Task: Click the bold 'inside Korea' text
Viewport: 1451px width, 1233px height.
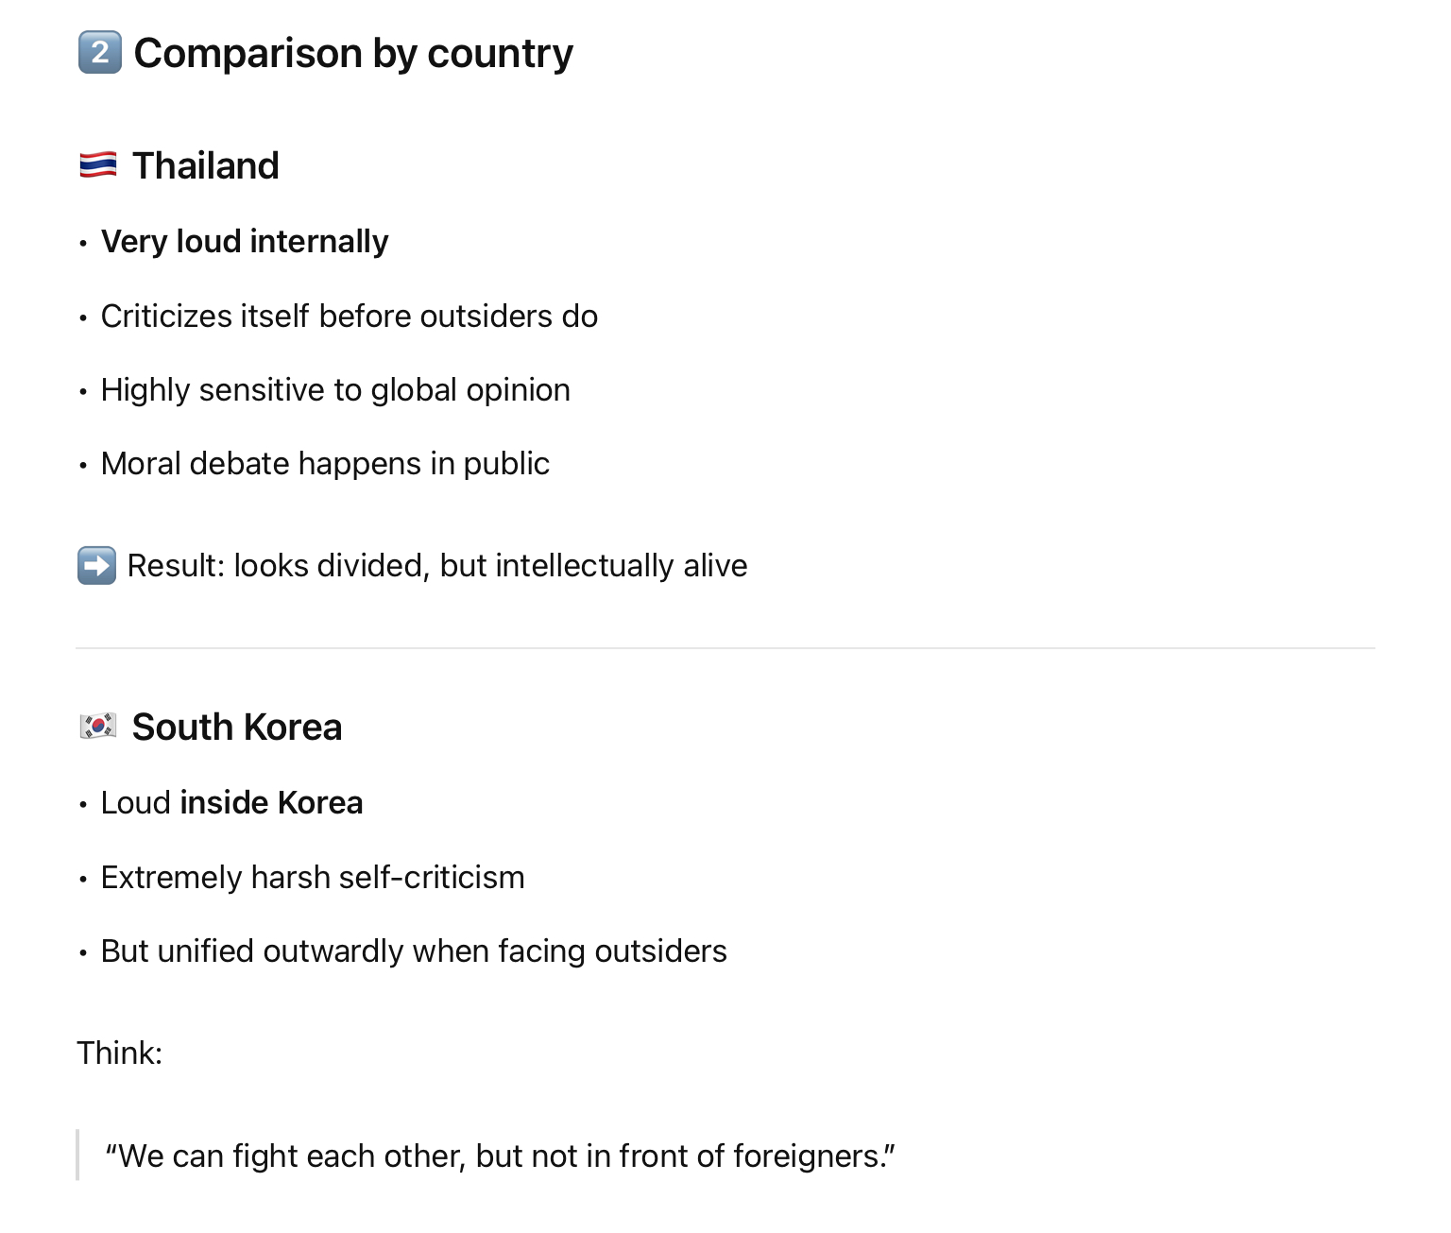Action: coord(271,803)
